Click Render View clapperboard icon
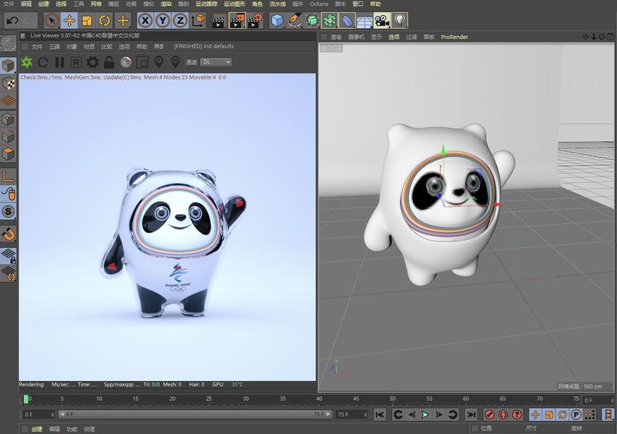The height and width of the screenshot is (434, 617). [219, 20]
